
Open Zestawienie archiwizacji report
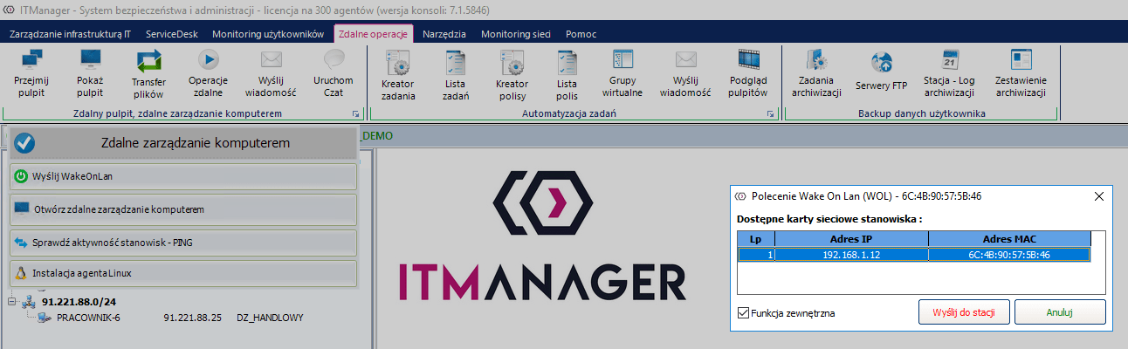pos(1021,73)
